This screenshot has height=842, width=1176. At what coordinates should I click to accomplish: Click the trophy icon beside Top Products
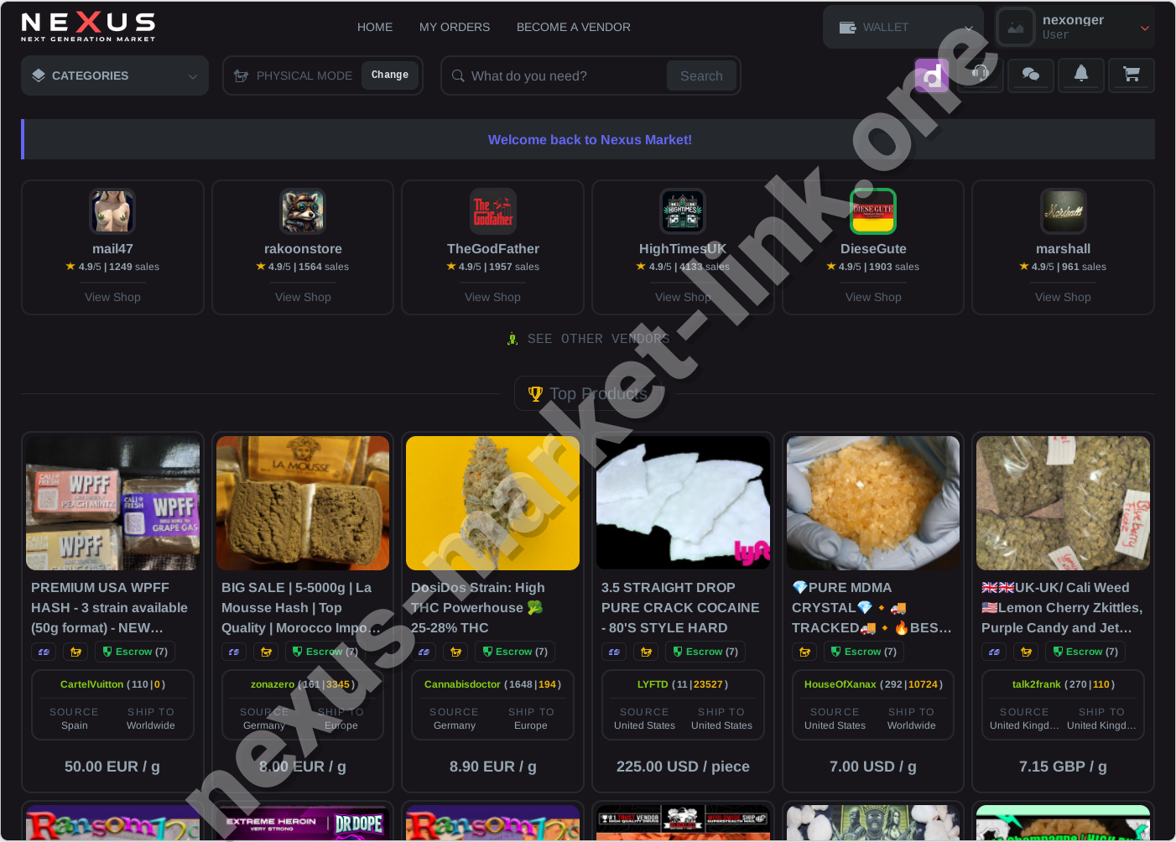(535, 393)
